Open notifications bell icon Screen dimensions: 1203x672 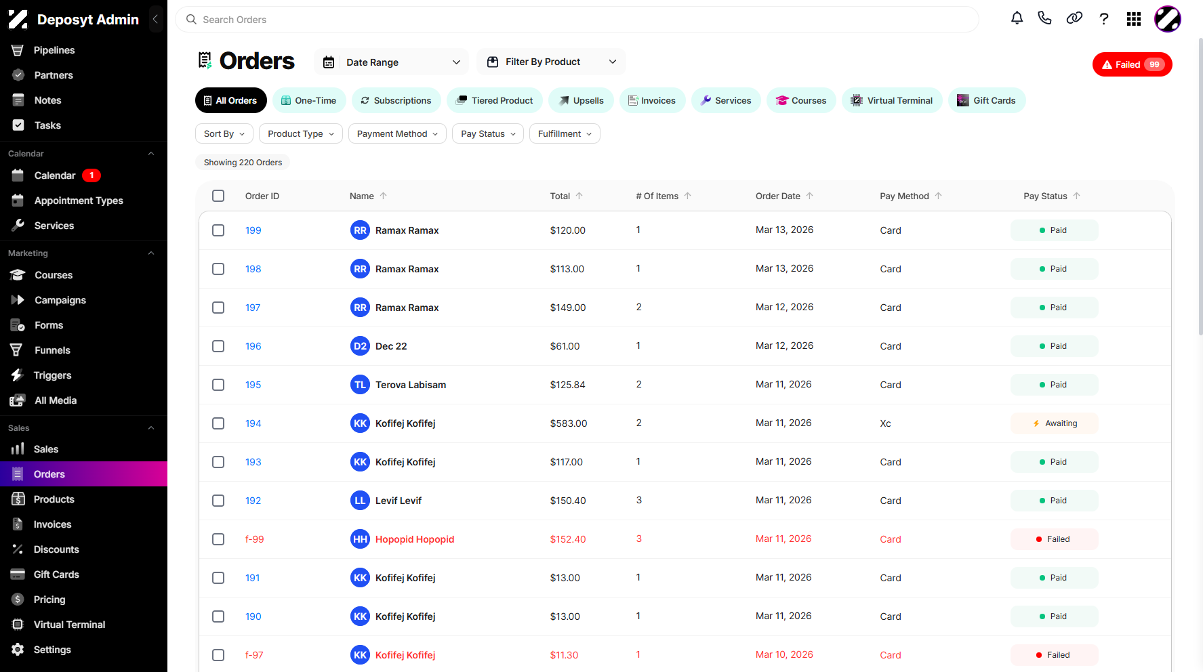tap(1017, 18)
